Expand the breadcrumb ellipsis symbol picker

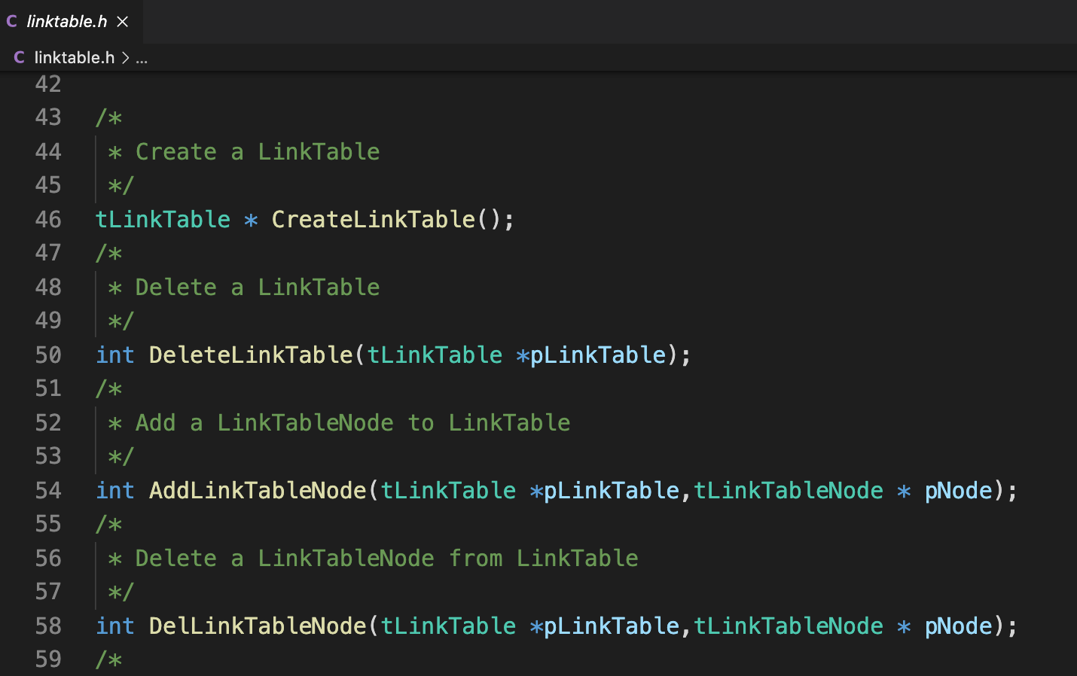[x=142, y=58]
